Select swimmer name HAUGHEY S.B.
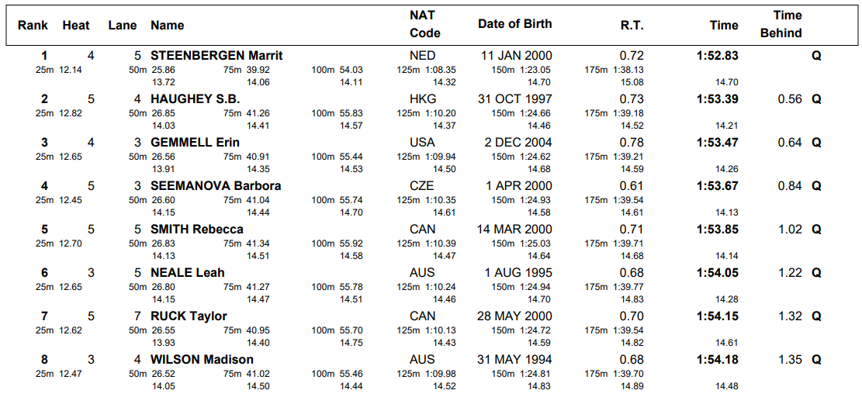The image size is (862, 397). point(196,99)
